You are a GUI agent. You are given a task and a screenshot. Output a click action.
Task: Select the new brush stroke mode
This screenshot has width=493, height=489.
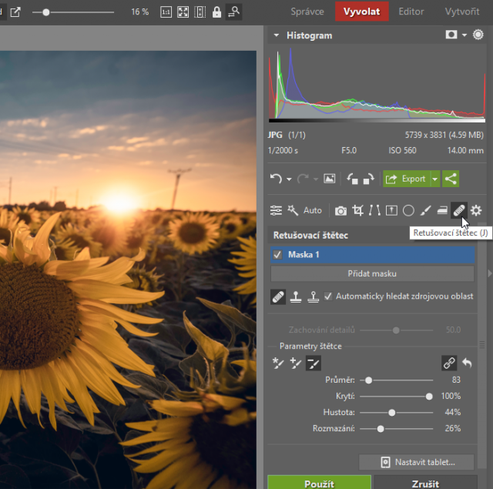pyautogui.click(x=278, y=363)
